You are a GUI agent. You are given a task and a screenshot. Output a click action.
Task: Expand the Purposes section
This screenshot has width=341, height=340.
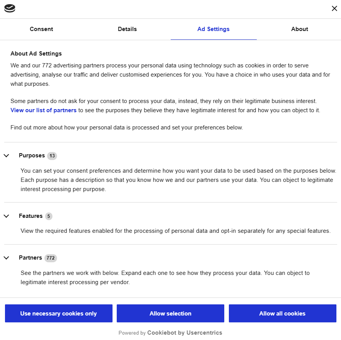[x=32, y=155]
